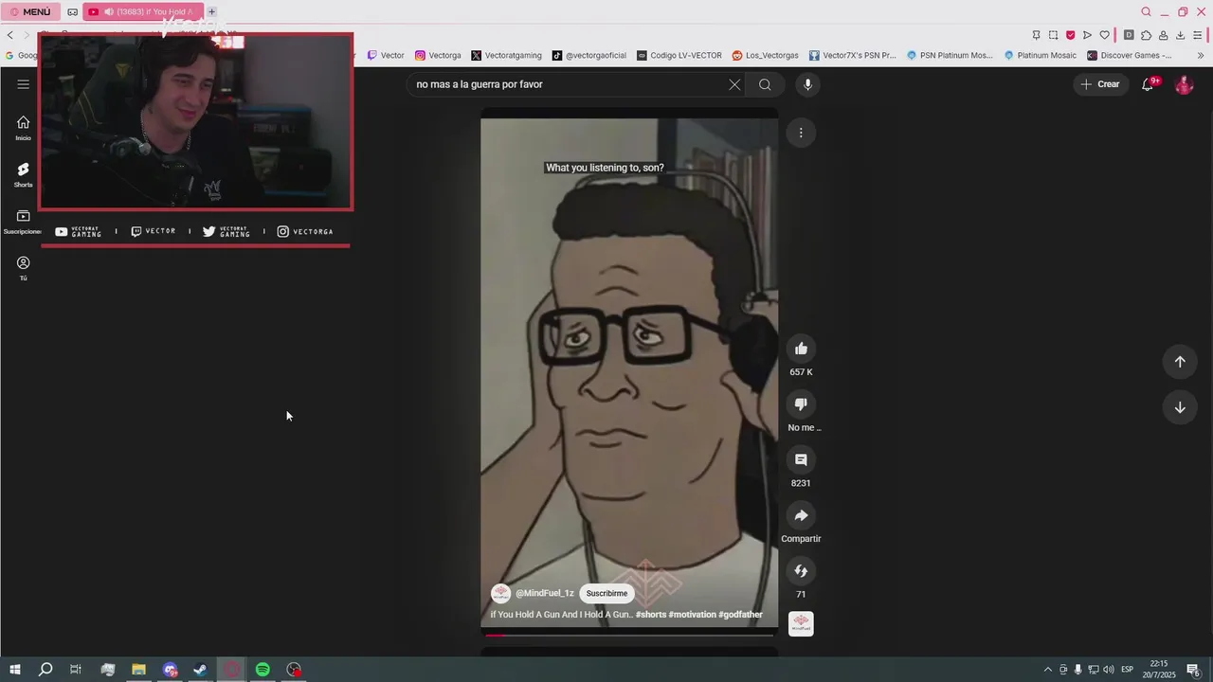
Task: Open the extensions puzzle icon
Action: pos(1146,35)
